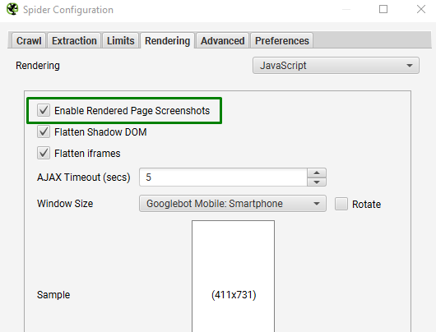Decrease AJAX Timeout with down arrow
The image size is (436, 332).
317,182
